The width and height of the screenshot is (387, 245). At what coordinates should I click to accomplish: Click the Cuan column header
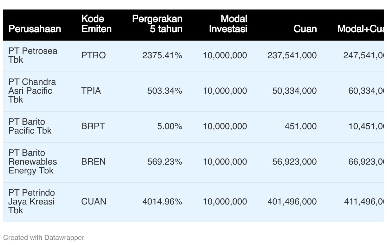(305, 29)
